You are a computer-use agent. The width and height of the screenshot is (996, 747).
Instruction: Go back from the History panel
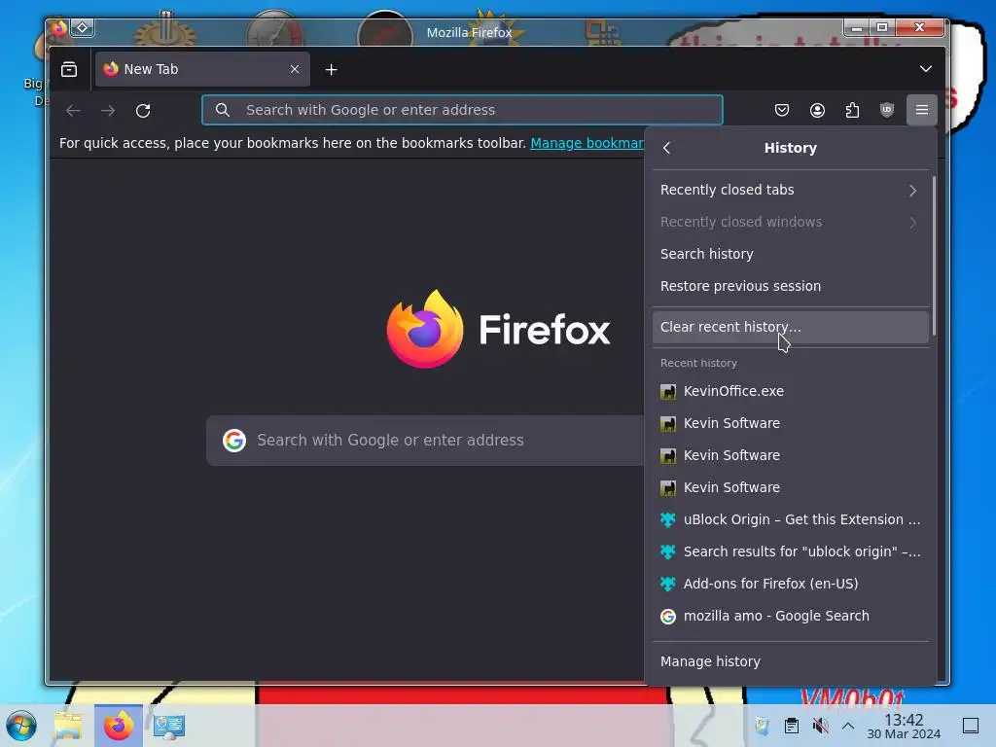click(666, 148)
